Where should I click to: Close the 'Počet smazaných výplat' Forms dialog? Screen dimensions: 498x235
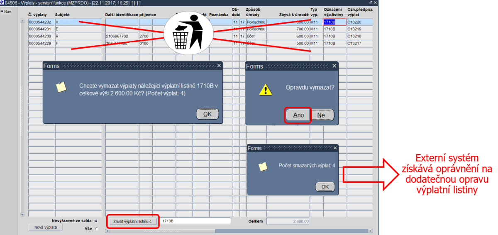(x=334, y=148)
